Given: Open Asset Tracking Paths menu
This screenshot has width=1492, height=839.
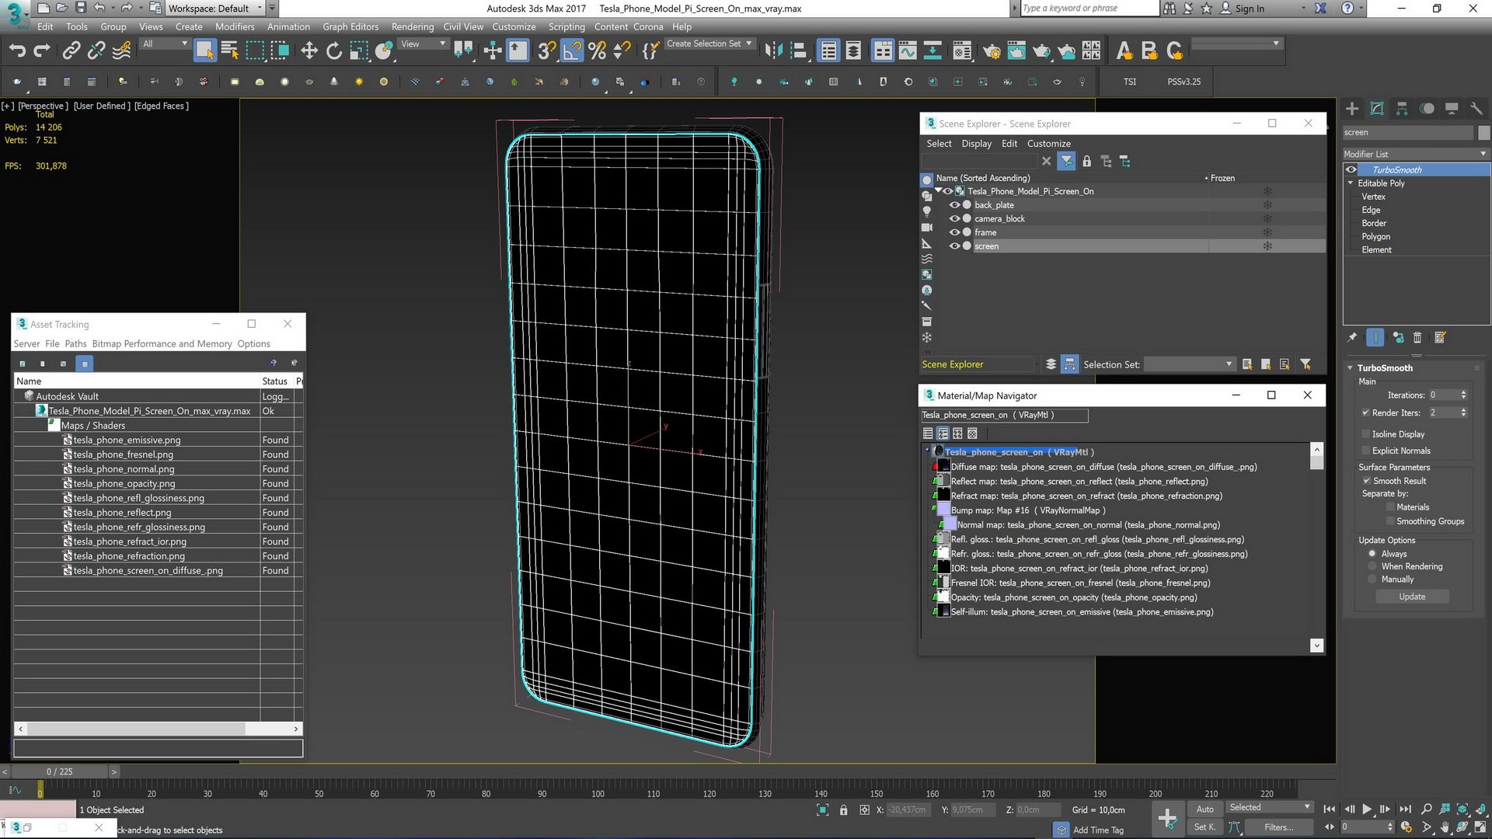Looking at the screenshot, I should coord(75,344).
